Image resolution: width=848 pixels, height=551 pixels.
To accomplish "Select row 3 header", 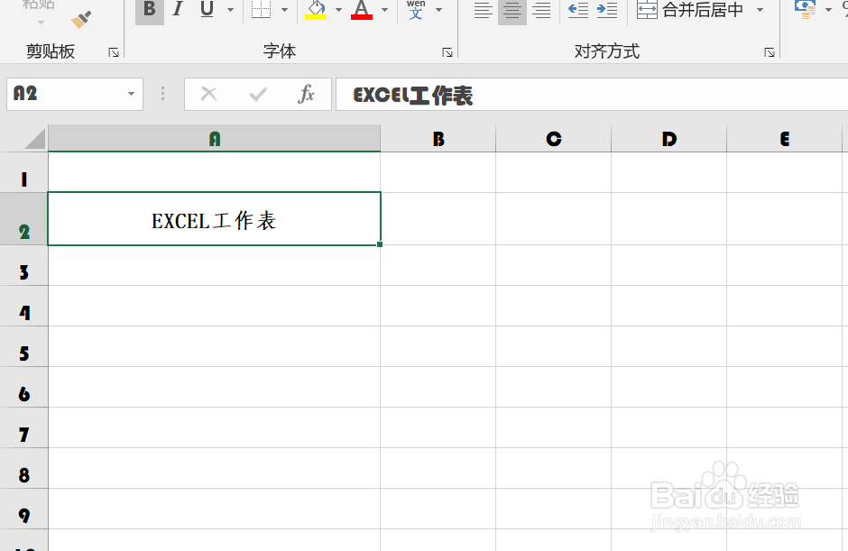I will coord(23,265).
